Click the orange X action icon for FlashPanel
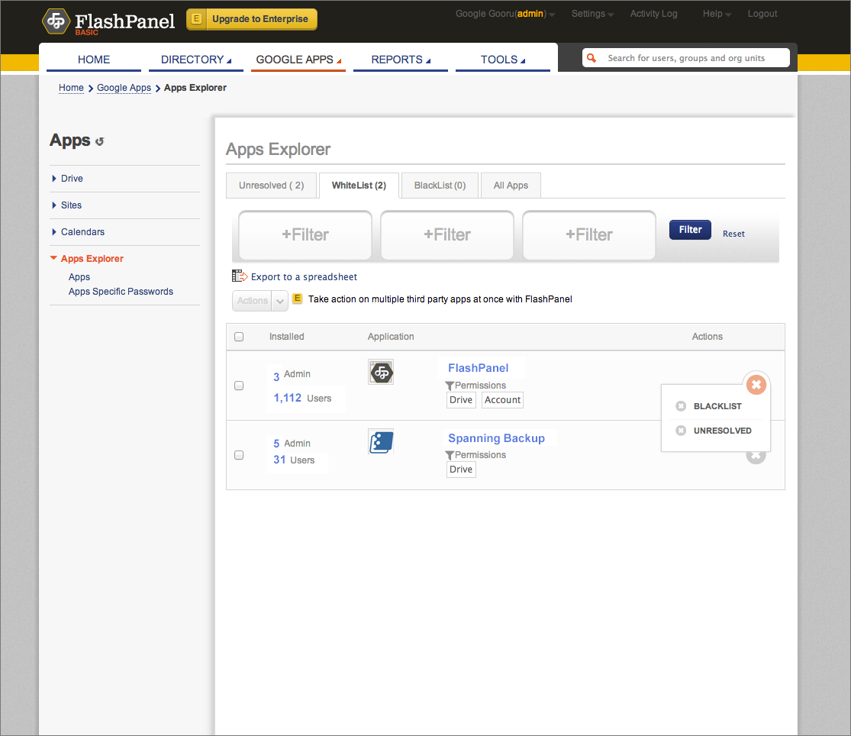 tap(756, 385)
